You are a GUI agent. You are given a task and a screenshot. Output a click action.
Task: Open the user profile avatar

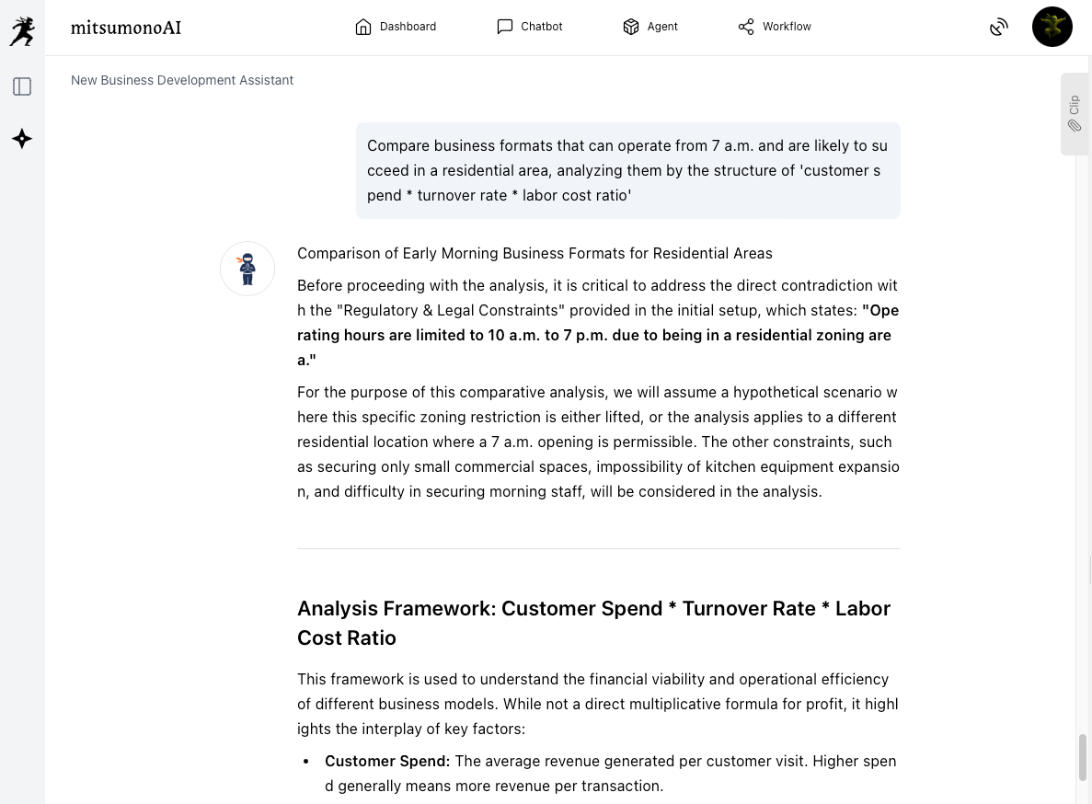pyautogui.click(x=1052, y=27)
